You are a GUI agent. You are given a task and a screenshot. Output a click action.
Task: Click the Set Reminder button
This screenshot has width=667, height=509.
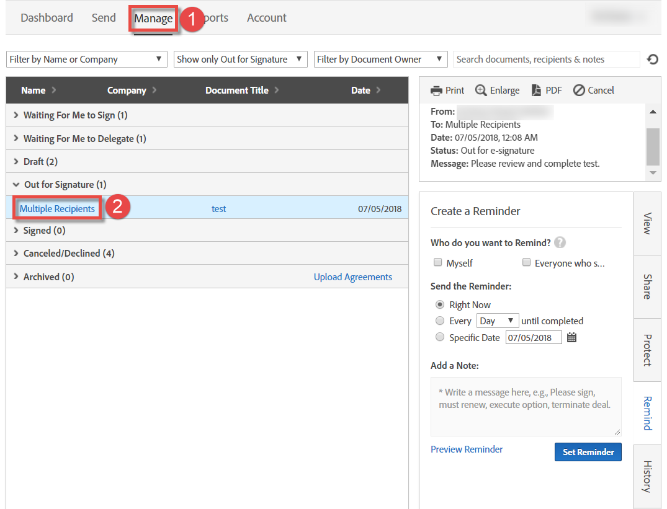[x=588, y=452]
